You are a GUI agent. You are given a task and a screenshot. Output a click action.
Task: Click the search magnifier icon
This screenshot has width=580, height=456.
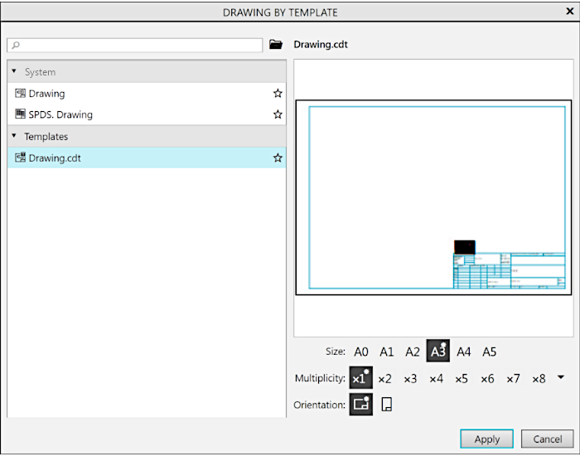[x=16, y=46]
